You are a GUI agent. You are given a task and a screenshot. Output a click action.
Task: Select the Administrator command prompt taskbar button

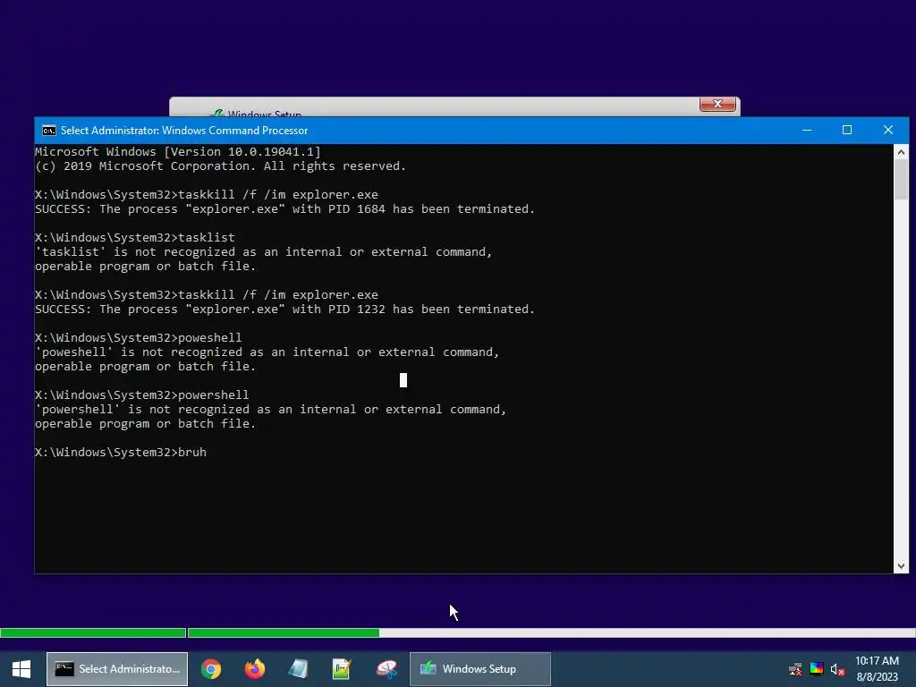coord(117,669)
